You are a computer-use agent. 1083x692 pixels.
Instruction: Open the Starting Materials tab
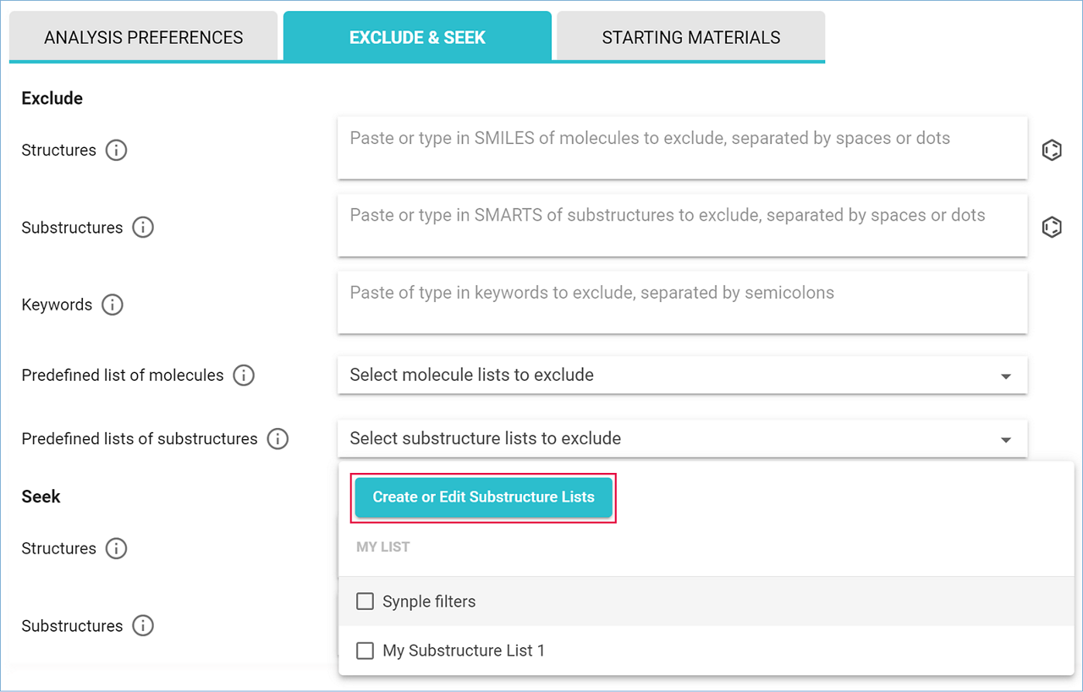(690, 37)
